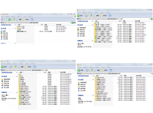
Task: Select the 2,356 KB SLDASM assembly in the 3D—(新) window
Action: tap(24, 99)
